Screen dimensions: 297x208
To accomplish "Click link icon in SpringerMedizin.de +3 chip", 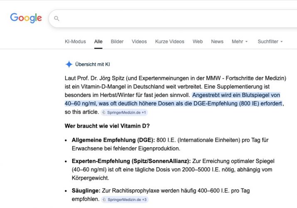I will click(104, 200).
